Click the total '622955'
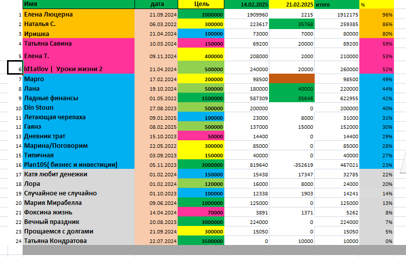Screen dimensions: 406x257 pyautogui.click(x=337, y=98)
